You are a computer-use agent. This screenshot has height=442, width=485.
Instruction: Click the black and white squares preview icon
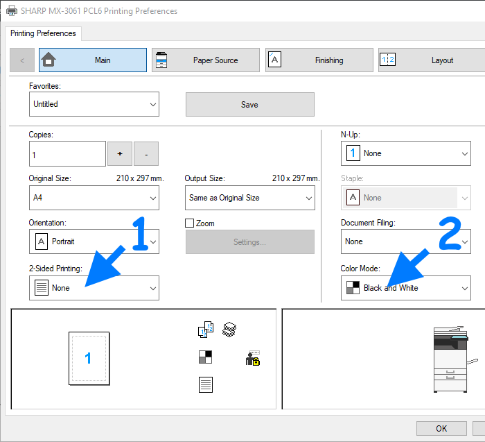(205, 357)
